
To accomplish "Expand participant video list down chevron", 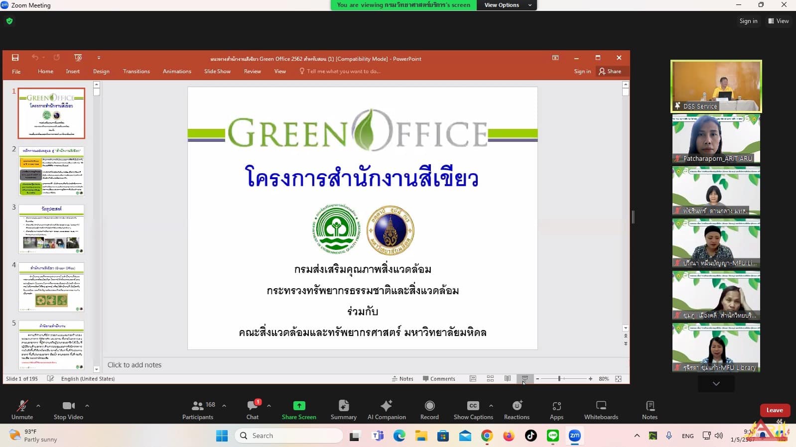I will 716,384.
